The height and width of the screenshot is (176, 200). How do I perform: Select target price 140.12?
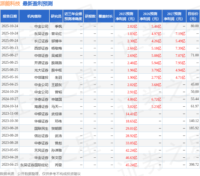tap(194, 121)
